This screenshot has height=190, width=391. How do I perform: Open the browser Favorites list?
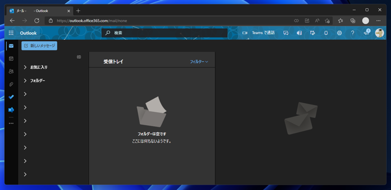click(341, 21)
